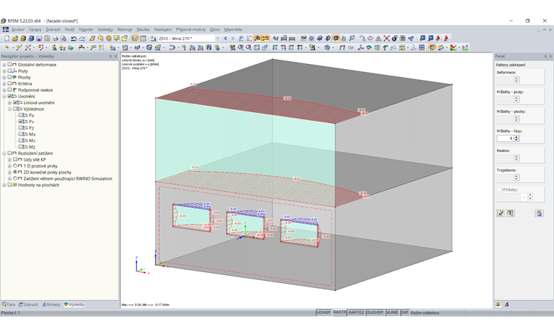Expand the Kritéria tree node

4,84
